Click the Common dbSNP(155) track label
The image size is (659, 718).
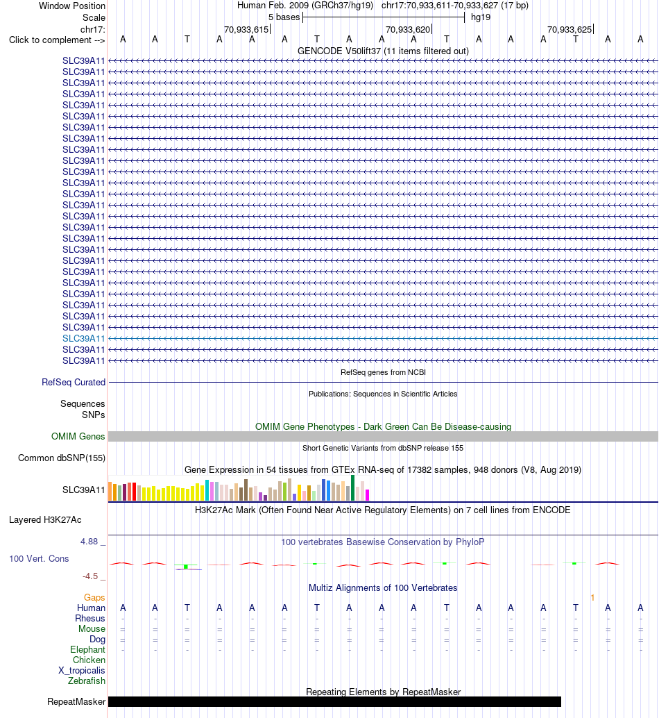pos(62,458)
